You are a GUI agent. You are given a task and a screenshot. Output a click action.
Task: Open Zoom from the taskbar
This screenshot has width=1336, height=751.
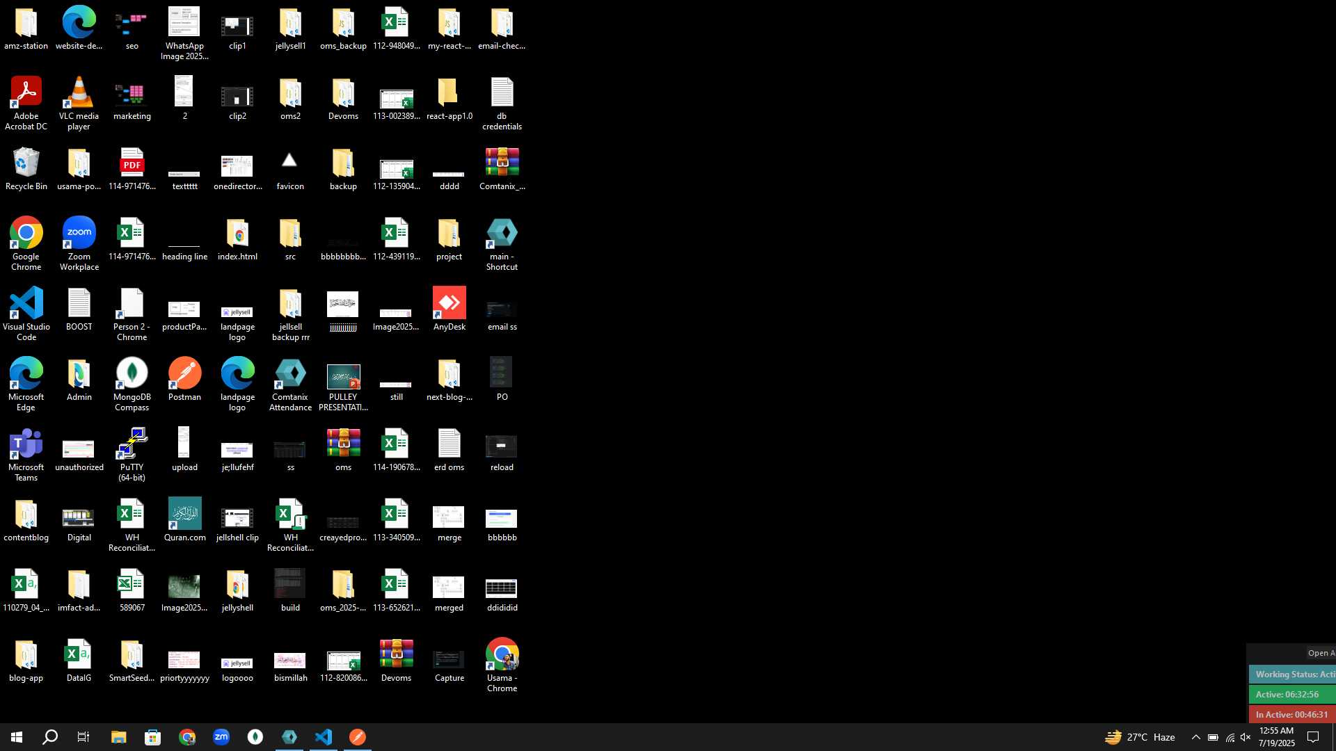click(221, 737)
